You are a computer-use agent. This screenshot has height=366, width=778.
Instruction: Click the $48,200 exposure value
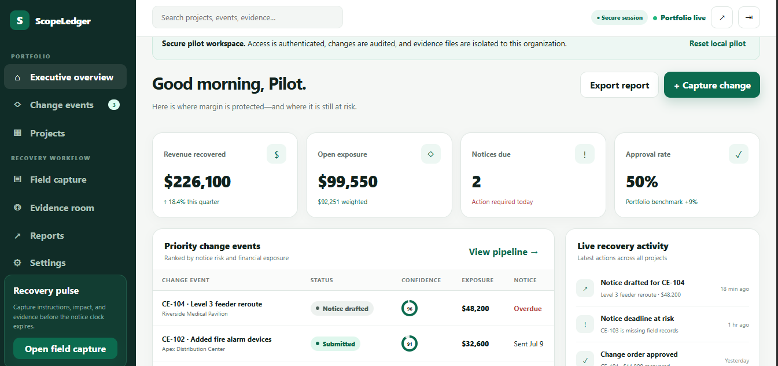475,309
